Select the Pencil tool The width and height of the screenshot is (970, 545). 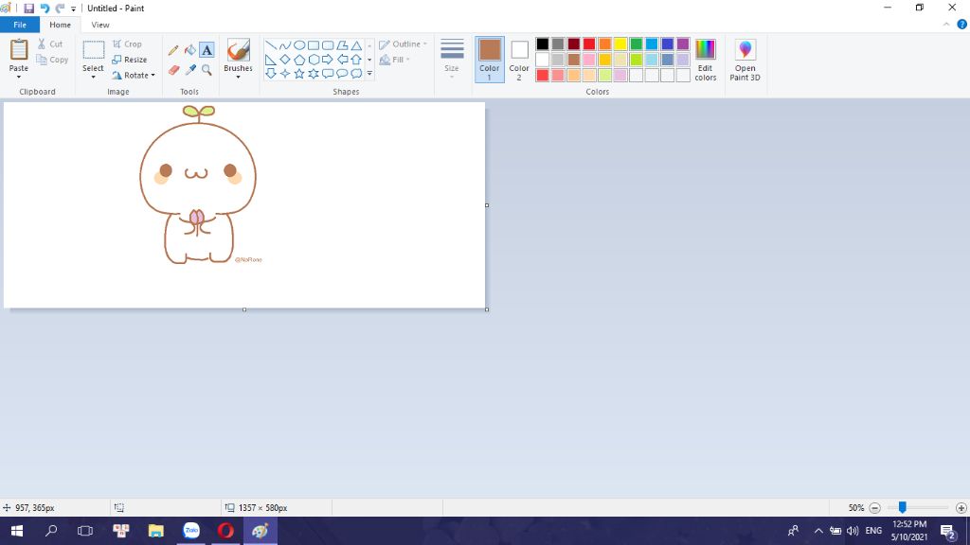click(173, 50)
